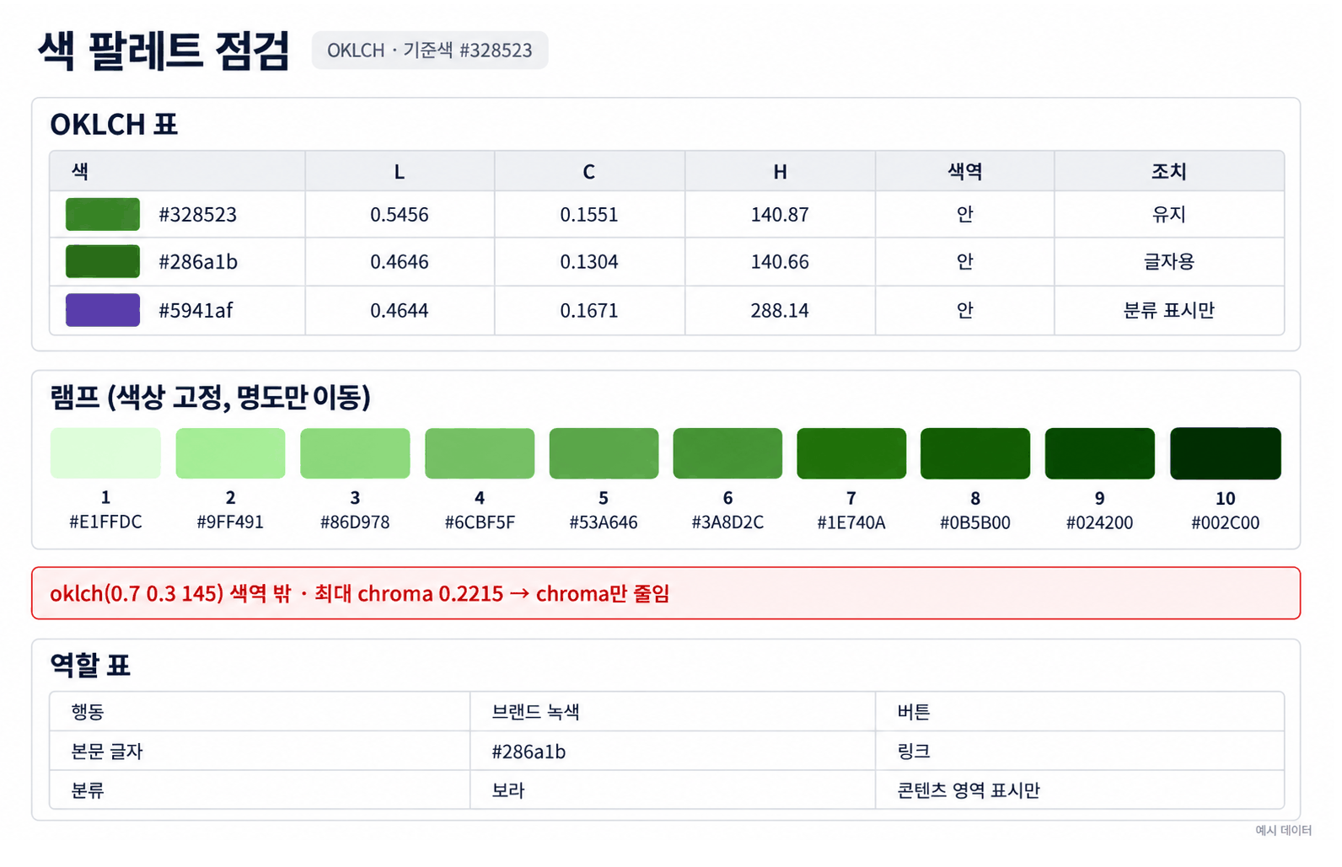Click the lightness value 0.4646
The height and width of the screenshot is (867, 1342).
tap(400, 262)
